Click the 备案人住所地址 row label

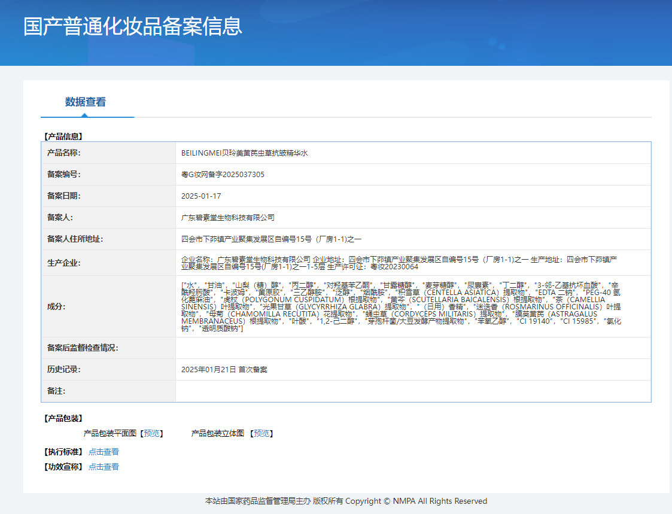point(75,239)
